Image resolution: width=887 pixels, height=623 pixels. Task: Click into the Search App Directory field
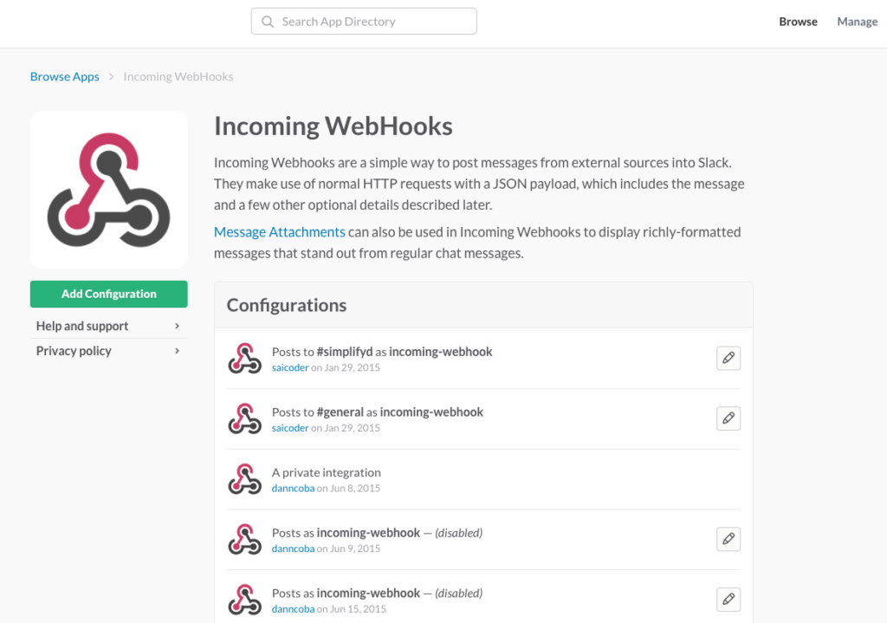point(364,22)
